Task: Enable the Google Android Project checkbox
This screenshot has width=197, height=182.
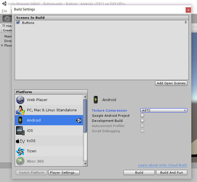Action: point(142,115)
